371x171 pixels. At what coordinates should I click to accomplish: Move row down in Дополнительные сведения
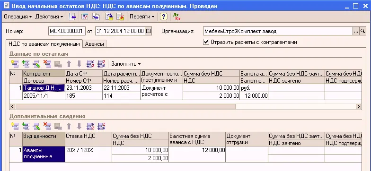click(x=79, y=126)
